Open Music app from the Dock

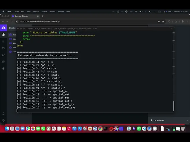coord(69,129)
